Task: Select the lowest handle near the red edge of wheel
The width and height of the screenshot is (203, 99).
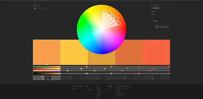Action: pos(119,23)
